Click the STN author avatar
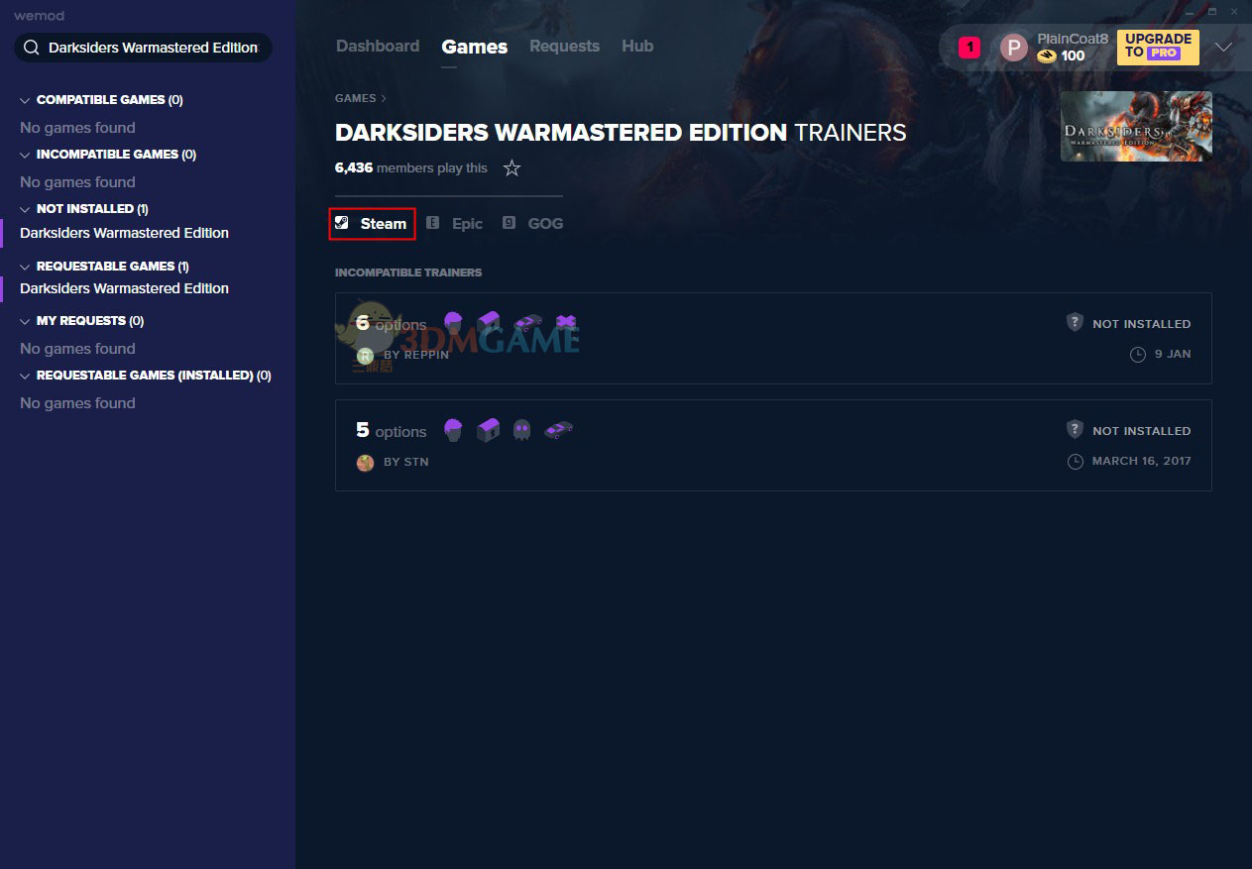Viewport: 1252px width, 869px height. pos(365,462)
